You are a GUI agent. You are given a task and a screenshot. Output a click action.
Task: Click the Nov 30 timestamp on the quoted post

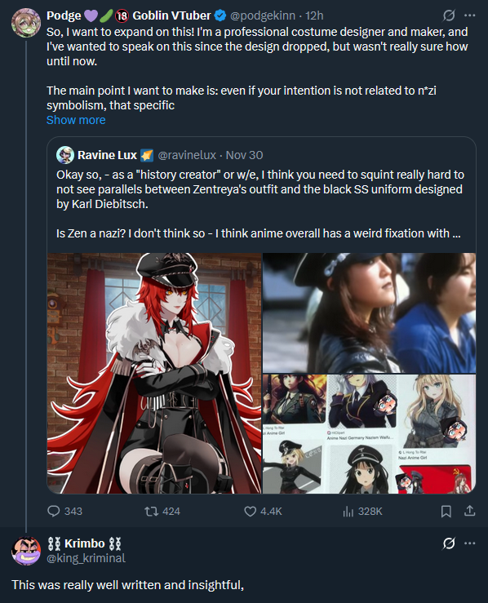click(244, 155)
